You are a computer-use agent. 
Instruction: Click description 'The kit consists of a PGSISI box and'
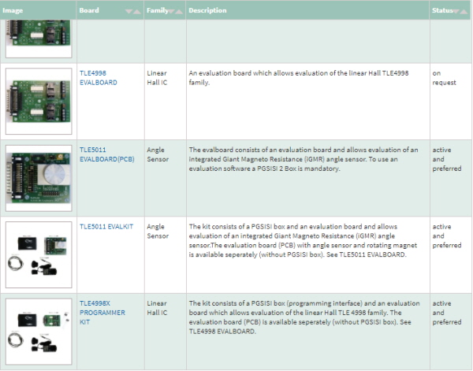point(303,240)
